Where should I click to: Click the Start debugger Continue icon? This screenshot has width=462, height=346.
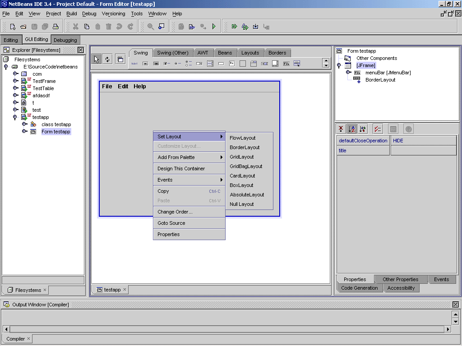click(234, 27)
